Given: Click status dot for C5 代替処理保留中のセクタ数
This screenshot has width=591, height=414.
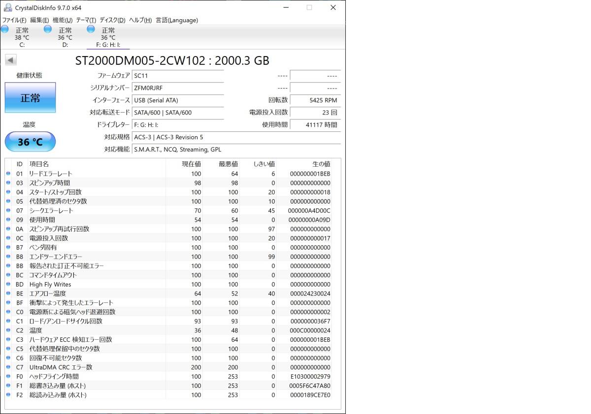Looking at the screenshot, I should click(8, 349).
